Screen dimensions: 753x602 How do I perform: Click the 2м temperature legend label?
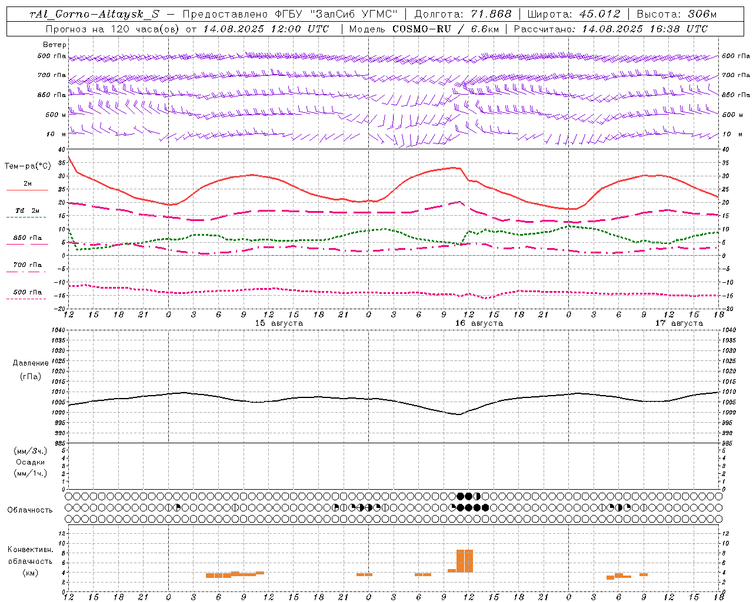point(28,183)
